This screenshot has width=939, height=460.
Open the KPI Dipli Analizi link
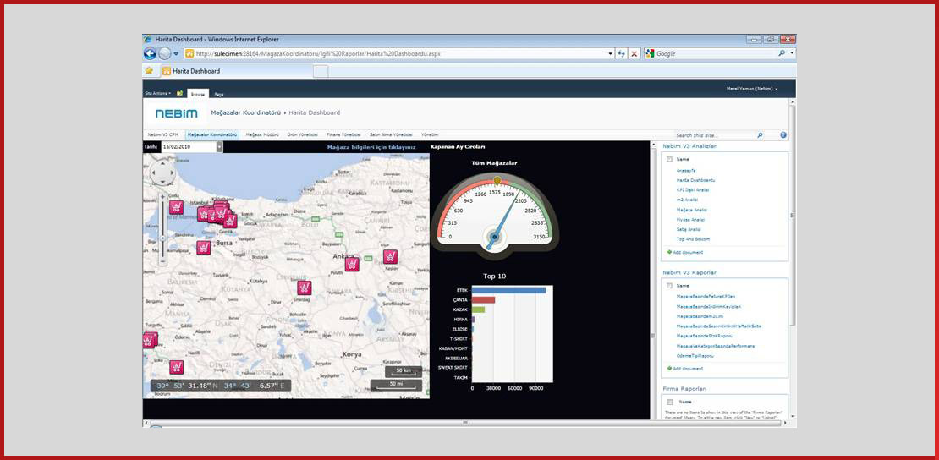point(693,190)
